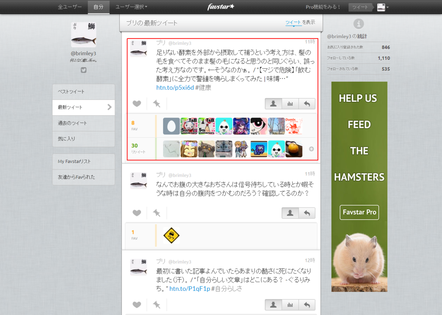This screenshot has width=442, height=315.
Task: Click the #自分らしさ hashtag
Action: (227, 289)
